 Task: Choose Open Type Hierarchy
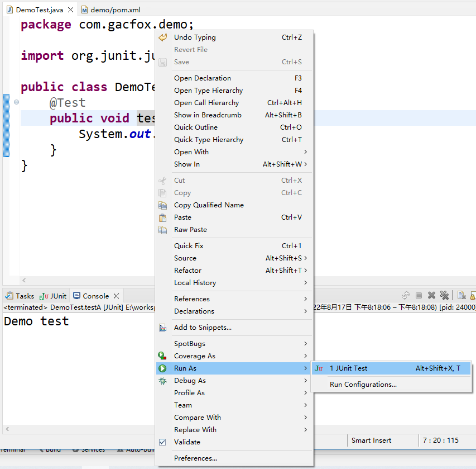pyautogui.click(x=234, y=91)
